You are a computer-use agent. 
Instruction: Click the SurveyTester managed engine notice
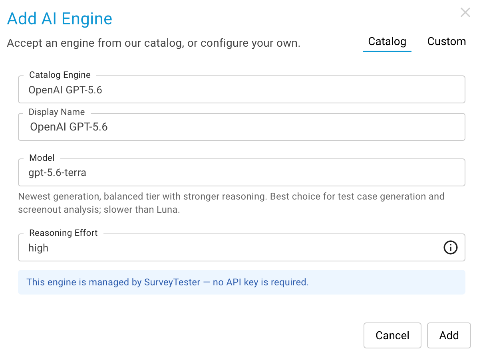pos(242,282)
